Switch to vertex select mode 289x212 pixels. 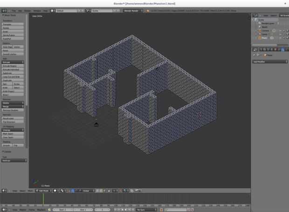pyautogui.click(x=98, y=191)
